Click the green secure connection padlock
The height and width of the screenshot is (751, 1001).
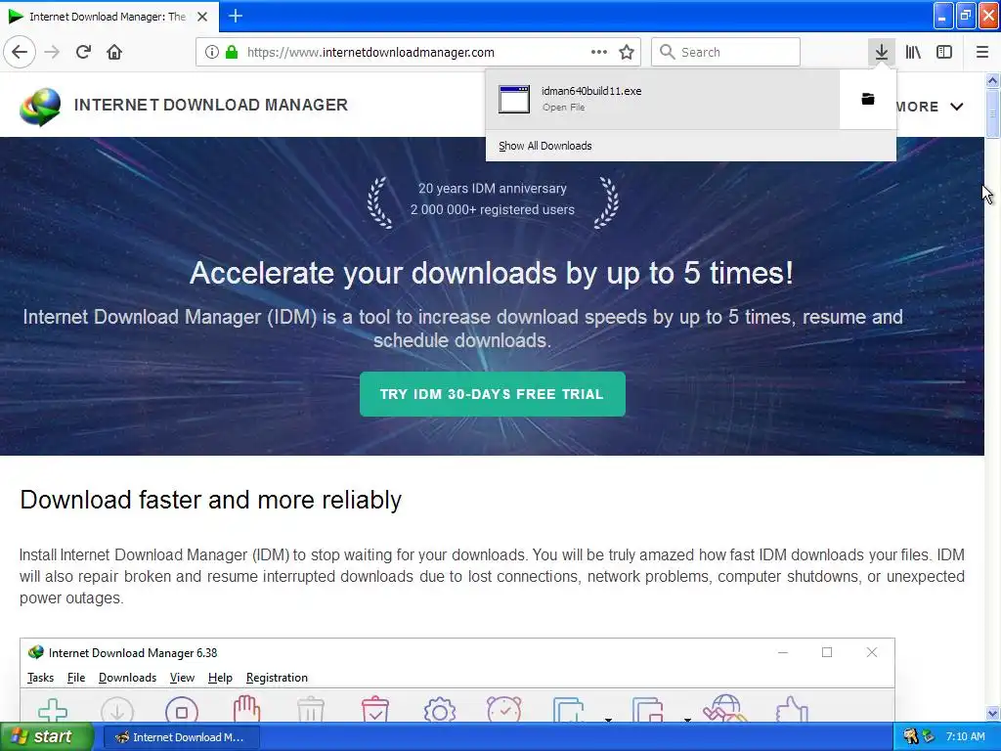[x=232, y=52]
